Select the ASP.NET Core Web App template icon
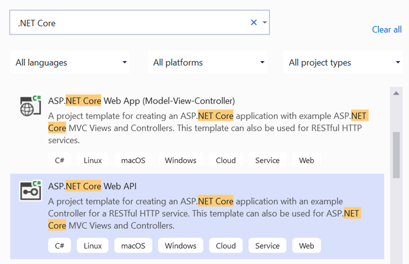409x264 pixels. (x=30, y=104)
